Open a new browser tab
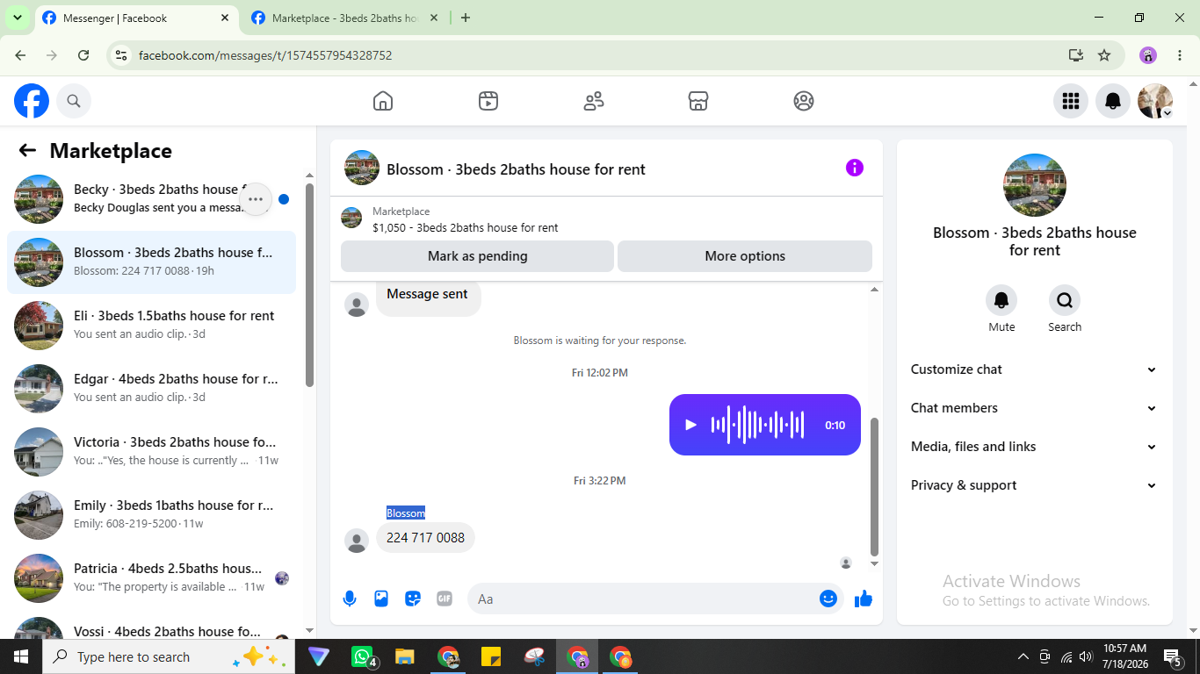The height and width of the screenshot is (674, 1200). click(x=466, y=18)
